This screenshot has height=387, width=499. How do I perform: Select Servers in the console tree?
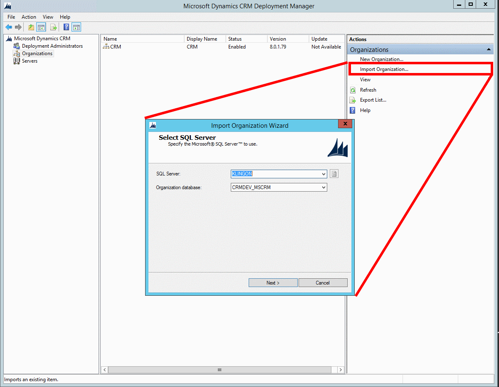click(x=30, y=61)
